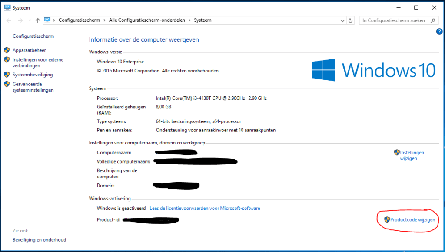Maximize the Systeem window
The image size is (445, 252).
coord(416,8)
